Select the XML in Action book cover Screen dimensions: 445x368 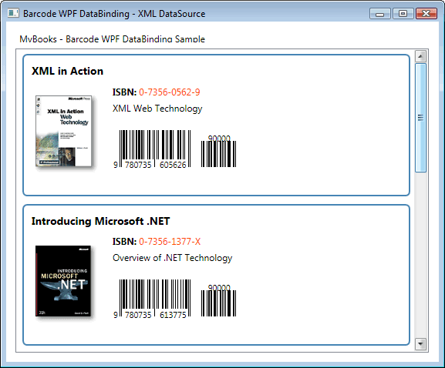pyautogui.click(x=63, y=131)
